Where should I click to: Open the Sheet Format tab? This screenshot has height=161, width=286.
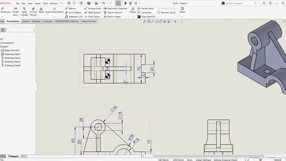[88, 21]
